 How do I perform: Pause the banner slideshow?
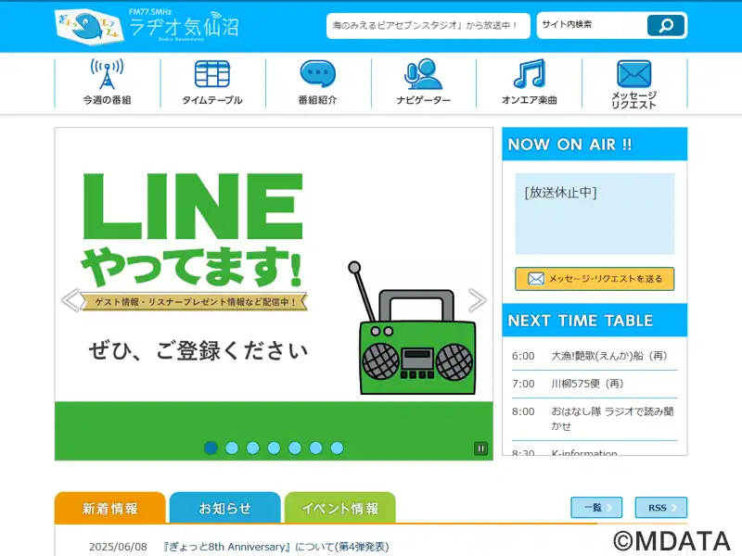[480, 449]
